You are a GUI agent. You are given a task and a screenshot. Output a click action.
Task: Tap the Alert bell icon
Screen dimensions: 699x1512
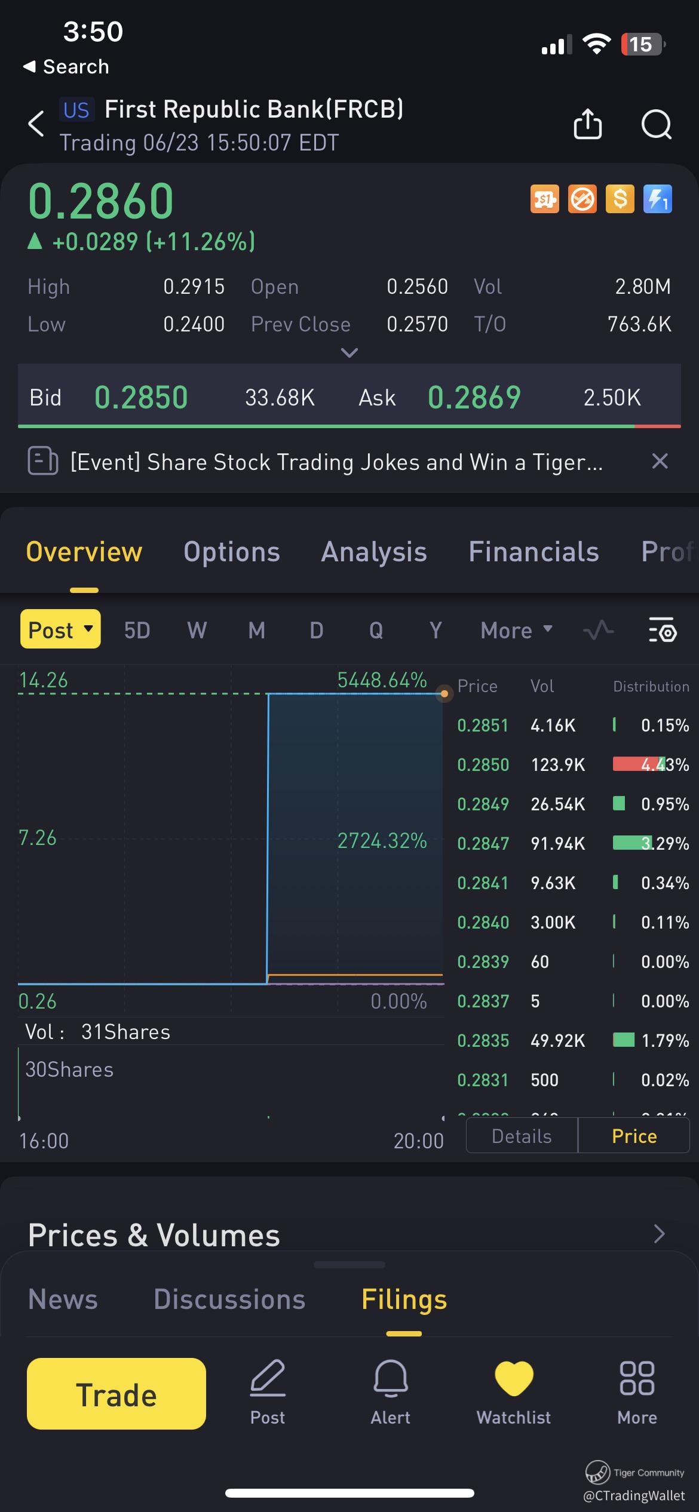391,1393
